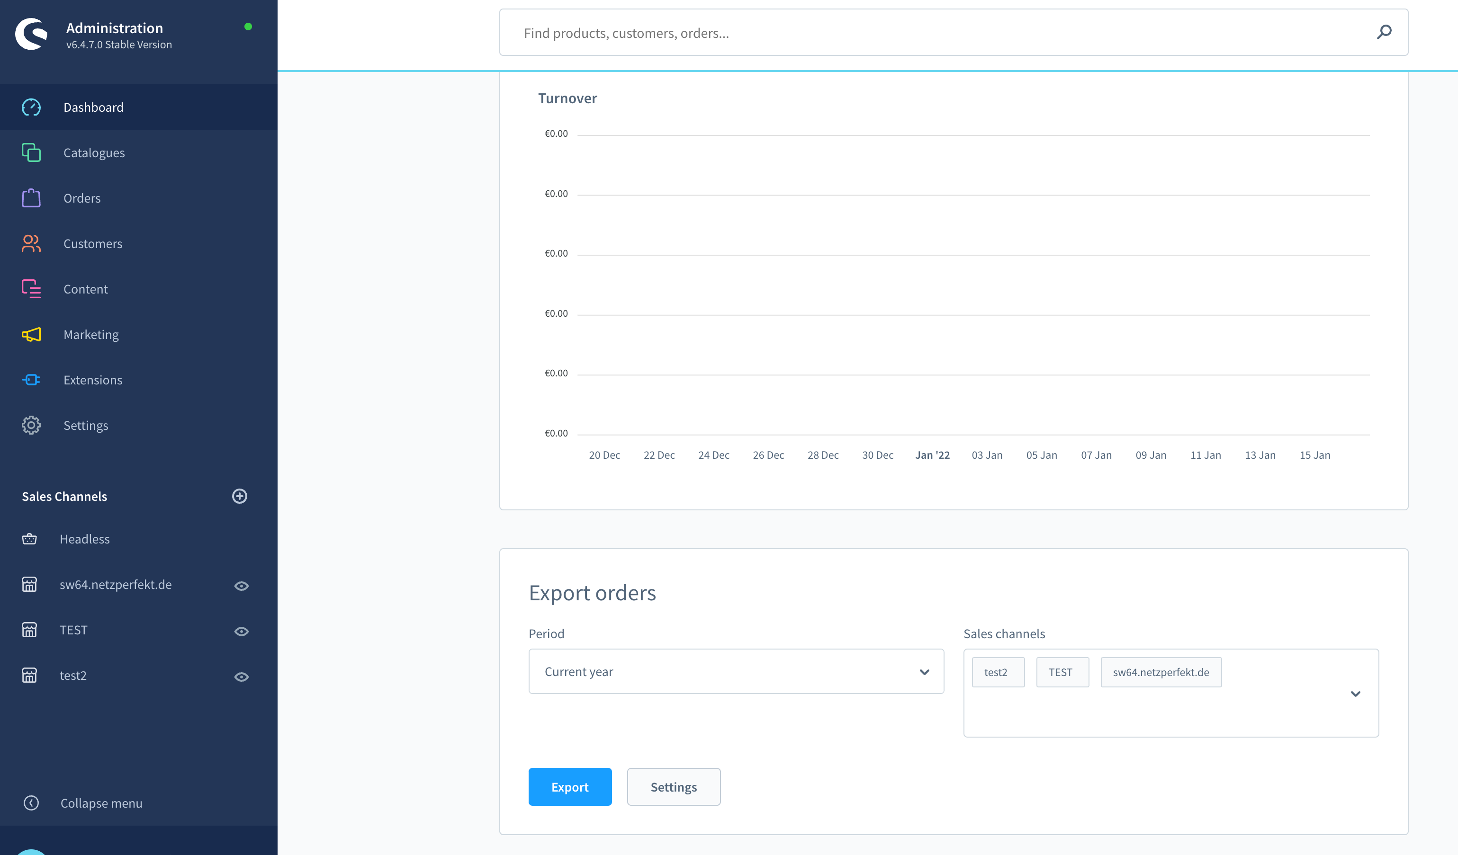Open the Period dropdown Current year

click(x=736, y=671)
